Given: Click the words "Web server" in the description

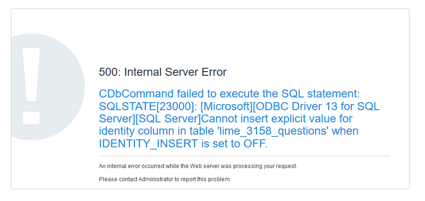Looking at the screenshot, I should [214, 166].
